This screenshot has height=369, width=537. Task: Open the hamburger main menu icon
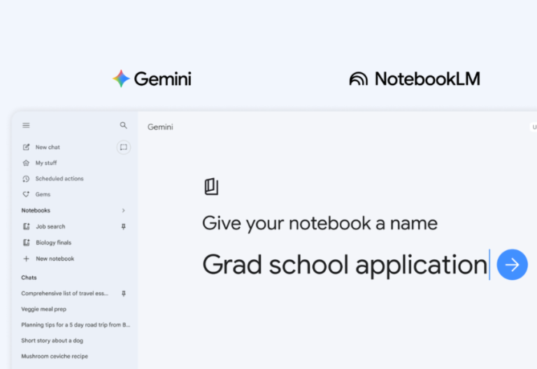[26, 125]
